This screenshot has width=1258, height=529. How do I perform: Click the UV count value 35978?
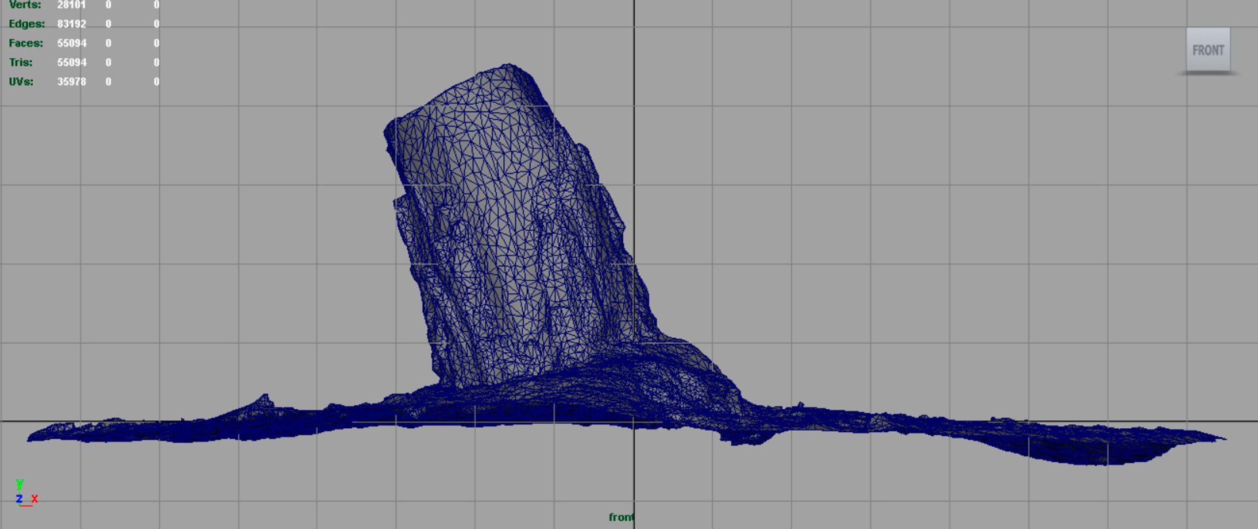click(x=71, y=82)
